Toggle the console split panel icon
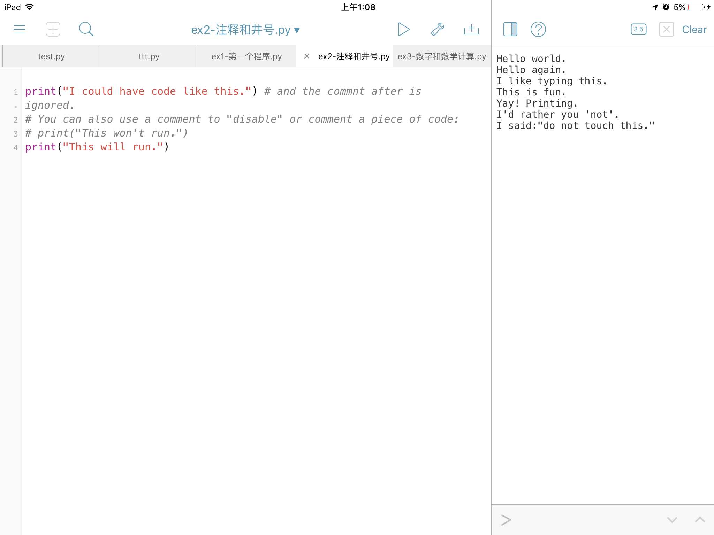 click(x=510, y=29)
